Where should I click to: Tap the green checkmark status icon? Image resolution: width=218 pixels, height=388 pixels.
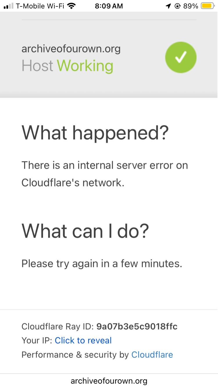coord(181,57)
